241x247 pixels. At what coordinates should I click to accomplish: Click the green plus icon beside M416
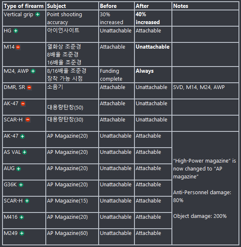point(22,217)
